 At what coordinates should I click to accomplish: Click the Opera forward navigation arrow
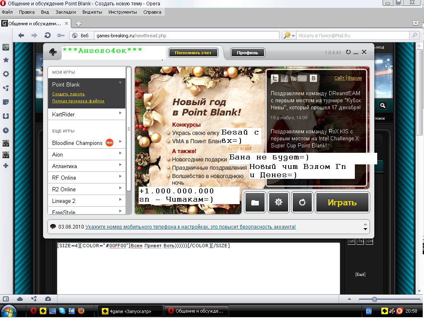pyautogui.click(x=34, y=36)
